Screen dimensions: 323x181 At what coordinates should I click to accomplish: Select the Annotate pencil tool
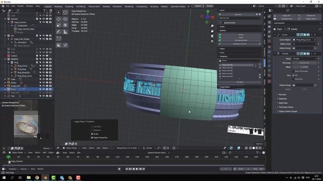coord(59,32)
